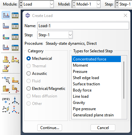
Task: Choose the Acoustic category radio button
Action: (28, 74)
